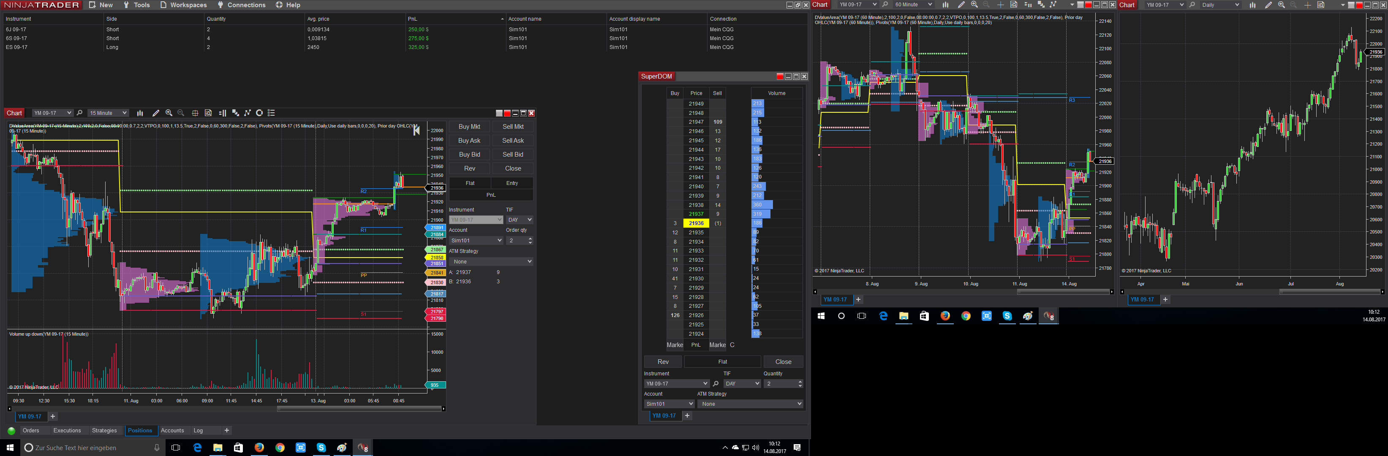Reload data icon in 15 Minute chart
Screen dimensions: 1388x456
pyautogui.click(x=259, y=113)
